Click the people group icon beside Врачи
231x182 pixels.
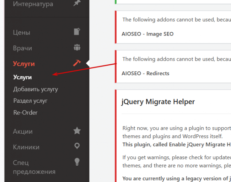click(77, 47)
